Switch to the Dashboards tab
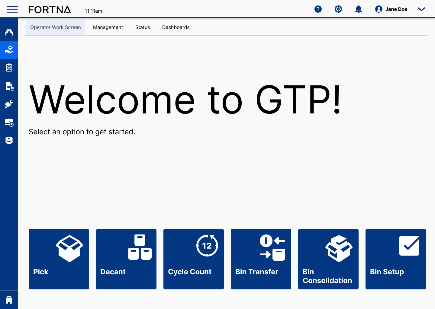 176,27
